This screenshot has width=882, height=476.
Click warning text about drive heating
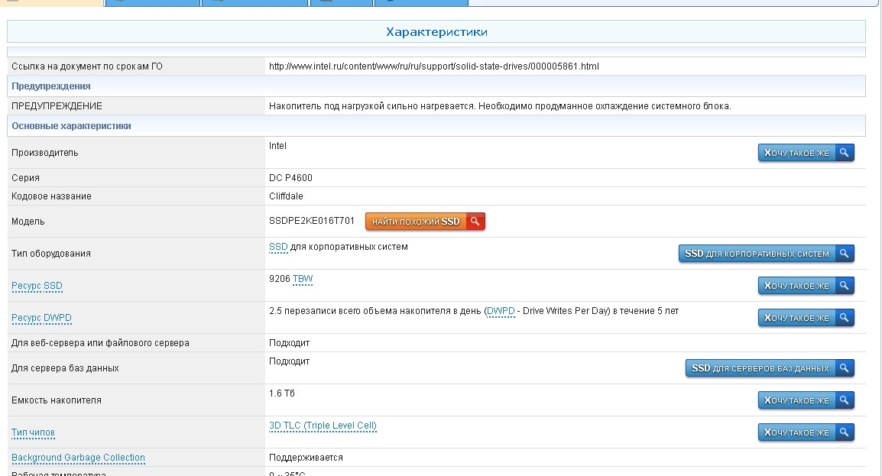tap(500, 106)
